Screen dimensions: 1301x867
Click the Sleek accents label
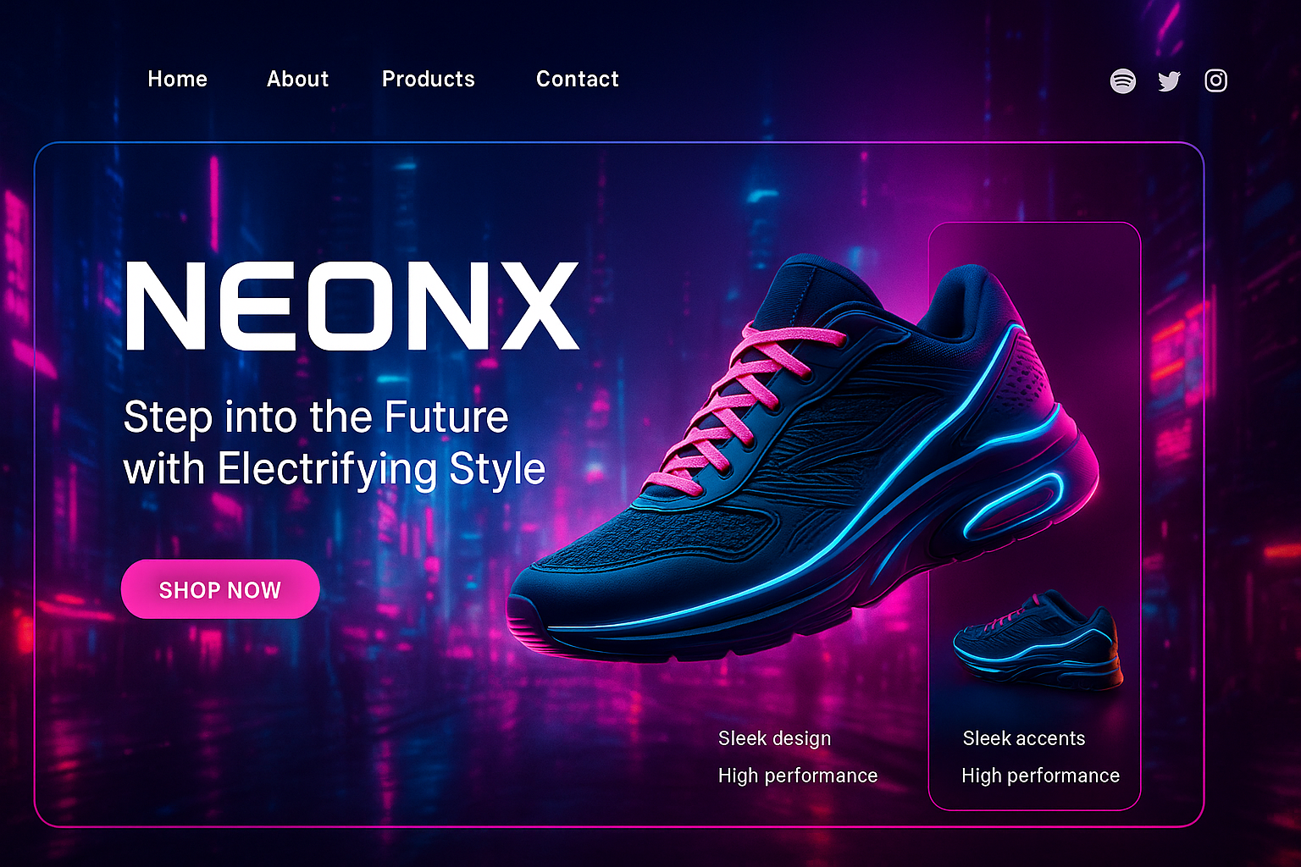1024,738
